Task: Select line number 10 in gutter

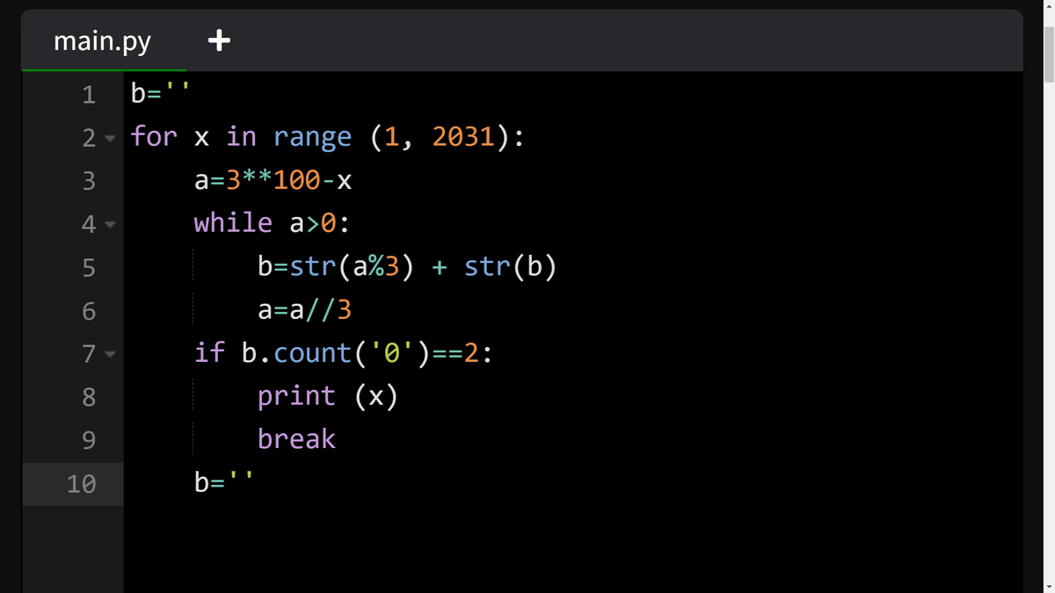Action: tap(81, 483)
